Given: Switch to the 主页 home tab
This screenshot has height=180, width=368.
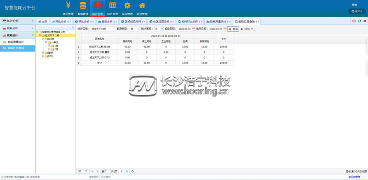Looking at the screenshot, I should [x=42, y=21].
